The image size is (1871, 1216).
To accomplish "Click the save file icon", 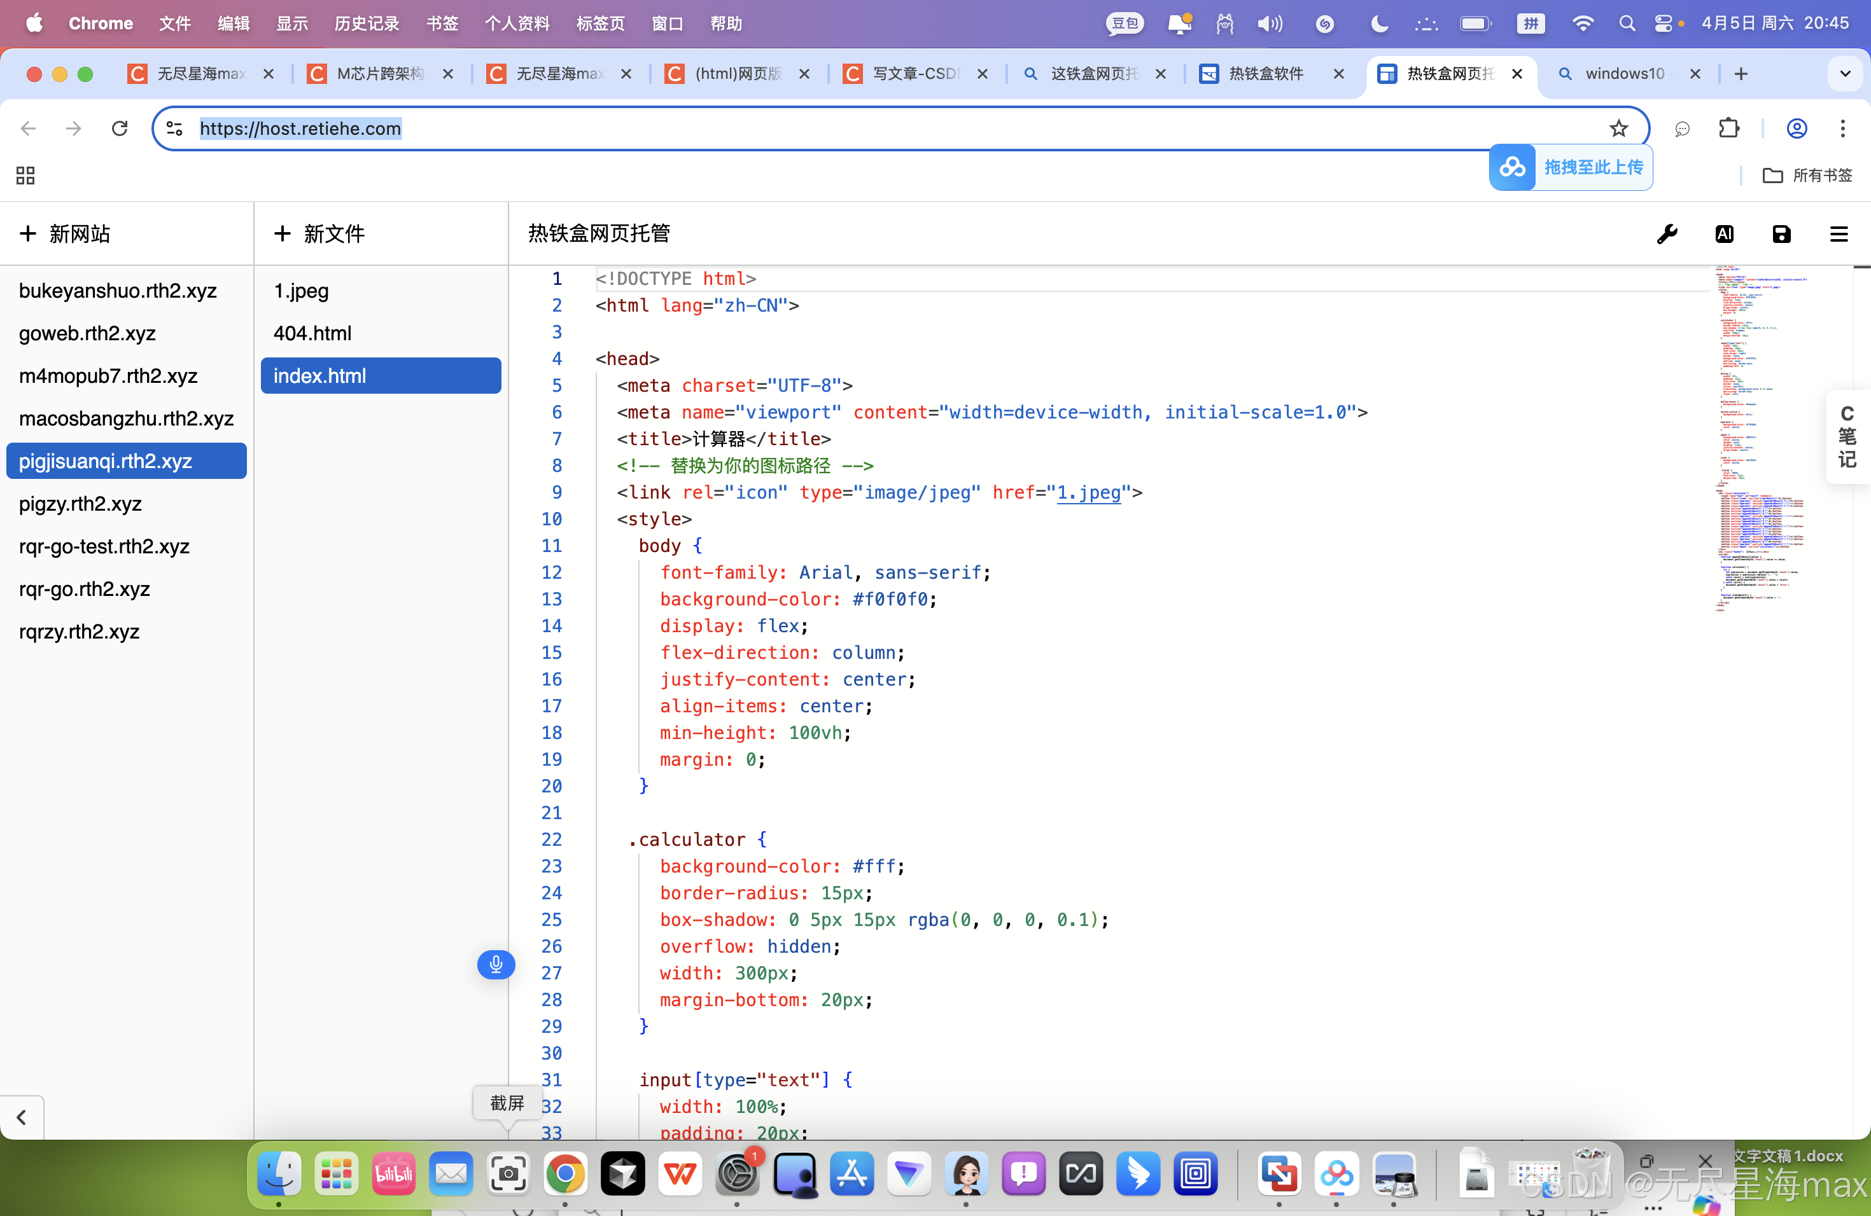I will click(1781, 233).
